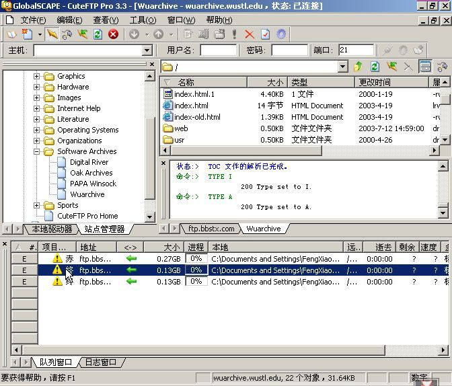Image resolution: width=452 pixels, height=386 pixels.
Task: Click the red X delete icon
Action: (x=250, y=34)
